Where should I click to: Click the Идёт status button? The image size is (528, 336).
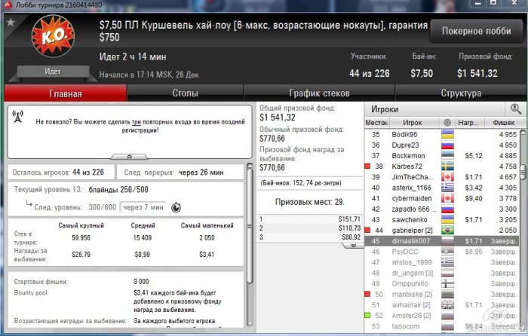53,72
